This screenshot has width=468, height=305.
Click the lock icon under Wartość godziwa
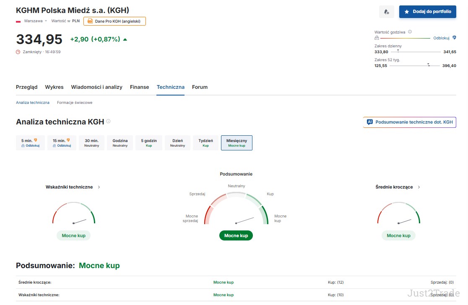click(377, 38)
